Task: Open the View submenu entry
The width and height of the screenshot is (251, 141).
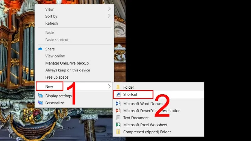Action: pos(74,9)
